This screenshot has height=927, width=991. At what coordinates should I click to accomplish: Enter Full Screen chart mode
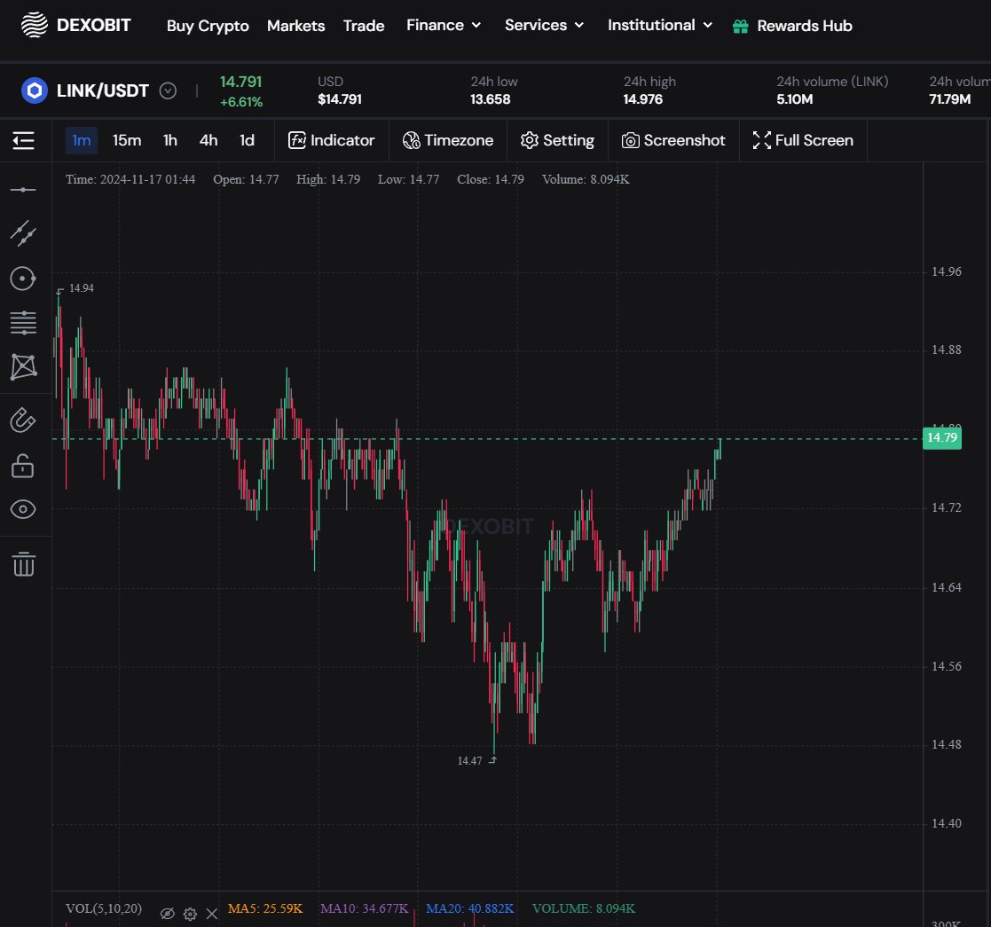click(x=802, y=140)
